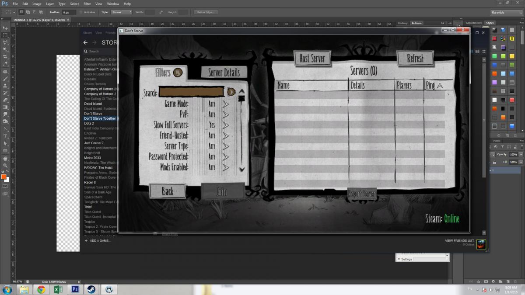Select Dota 2 in Steam library
This screenshot has width=525, height=295.
pos(89,123)
